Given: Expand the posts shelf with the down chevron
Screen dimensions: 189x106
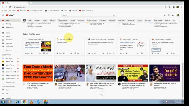Looking at the screenshot, I should click(x=101, y=59).
